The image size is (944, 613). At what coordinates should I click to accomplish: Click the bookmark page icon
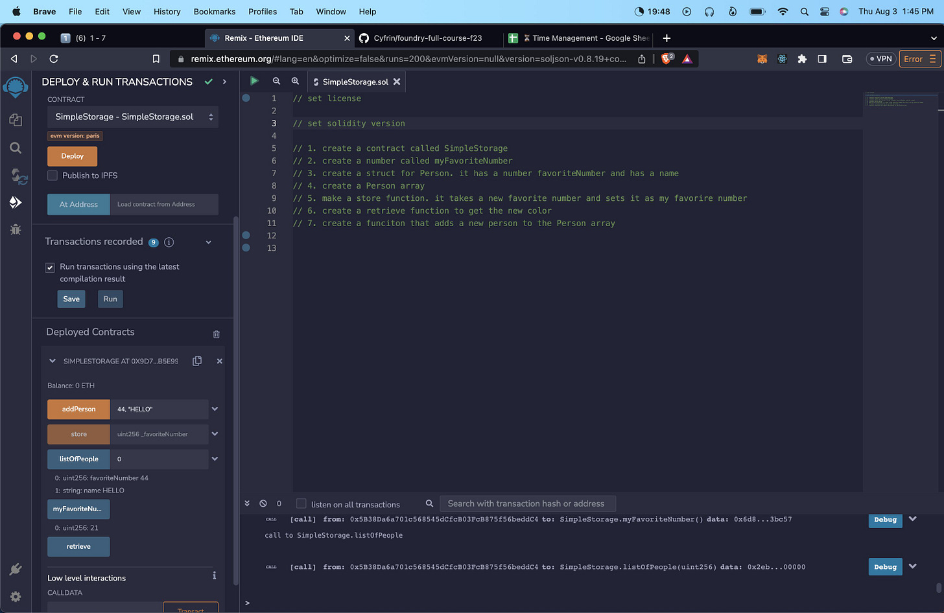tap(156, 59)
